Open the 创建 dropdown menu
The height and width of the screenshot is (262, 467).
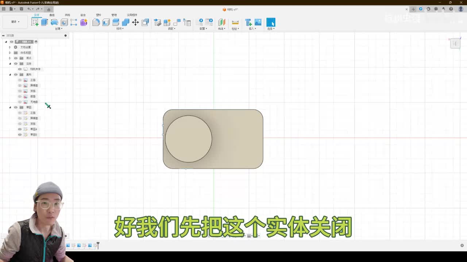pyautogui.click(x=58, y=29)
